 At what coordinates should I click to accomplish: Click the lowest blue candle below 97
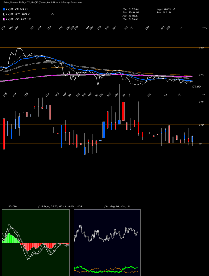[84, 151]
